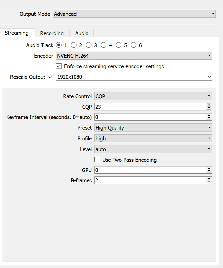Image resolution: width=223 pixels, height=268 pixels.
Task: Increase GPU index with up arrow
Action: (209, 168)
